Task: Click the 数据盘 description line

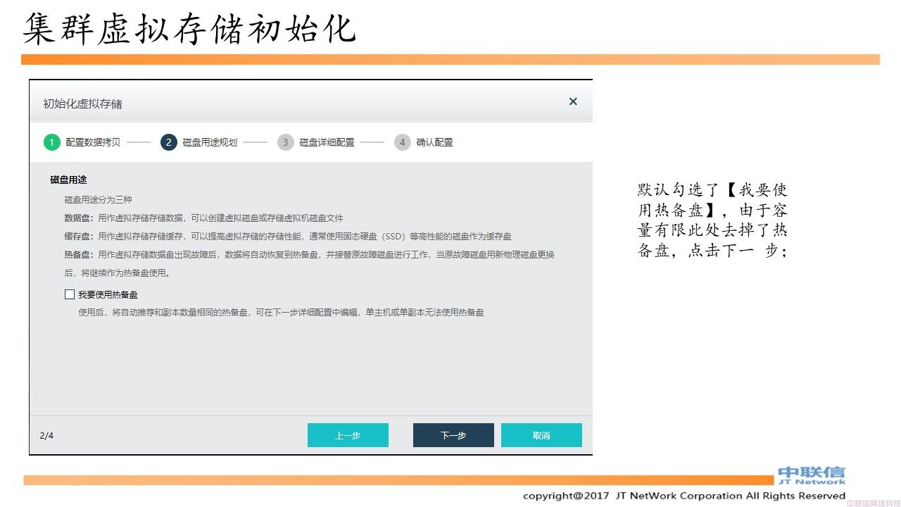Action: pyautogui.click(x=203, y=218)
